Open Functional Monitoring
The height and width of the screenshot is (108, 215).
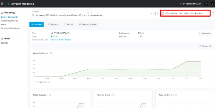pos(10,28)
